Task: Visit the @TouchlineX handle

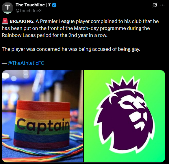Action: click(29, 11)
